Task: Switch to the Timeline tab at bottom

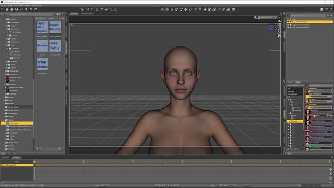Action: [x=16, y=158]
